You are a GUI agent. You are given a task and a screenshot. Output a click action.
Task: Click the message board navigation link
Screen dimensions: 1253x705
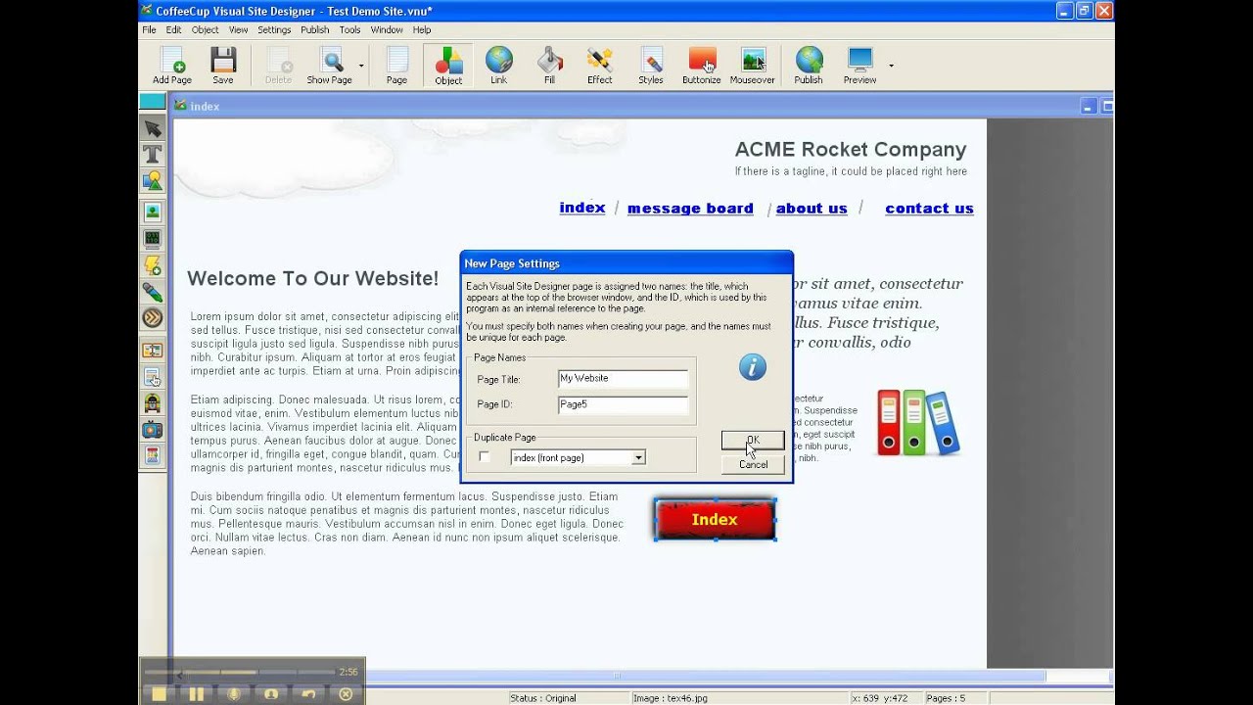tap(690, 209)
